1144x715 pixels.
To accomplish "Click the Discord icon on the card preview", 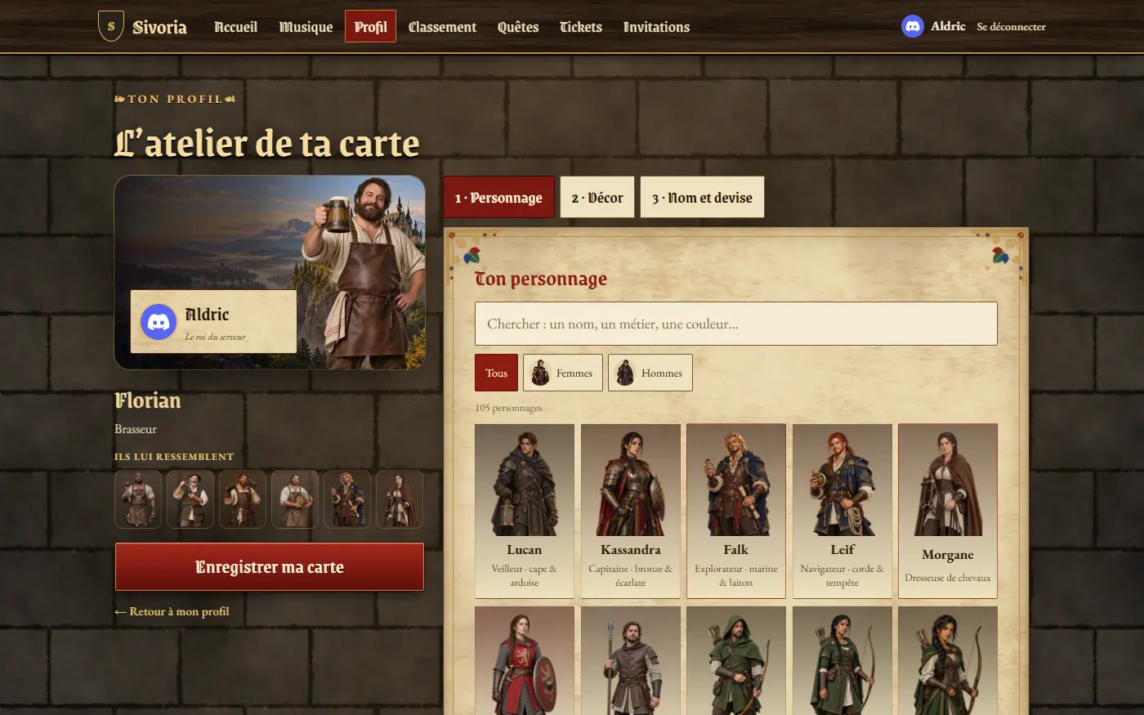I will [x=159, y=322].
